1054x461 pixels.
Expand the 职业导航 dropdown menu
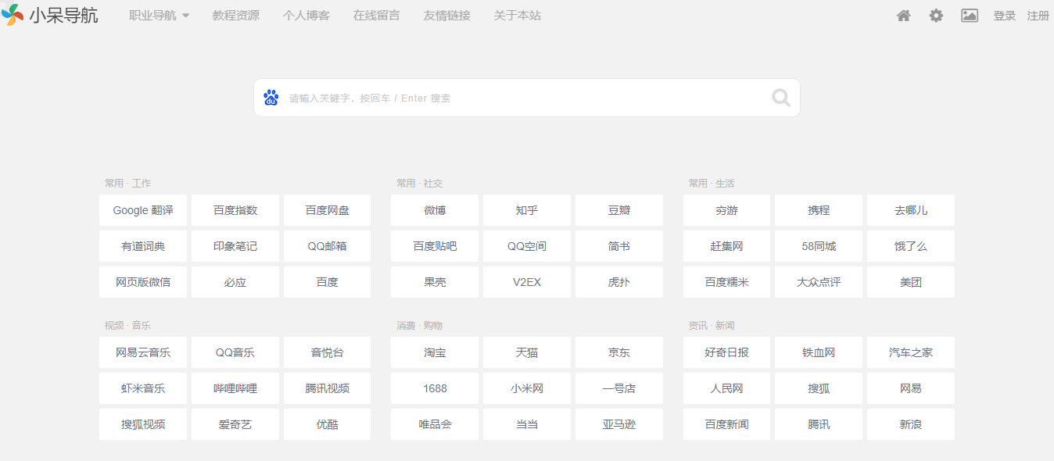coord(160,16)
